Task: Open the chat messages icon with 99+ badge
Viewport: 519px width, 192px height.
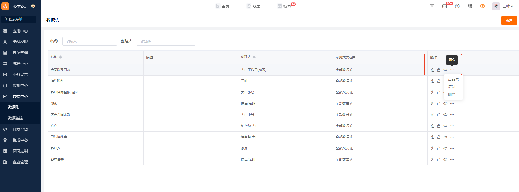Action: (445, 6)
